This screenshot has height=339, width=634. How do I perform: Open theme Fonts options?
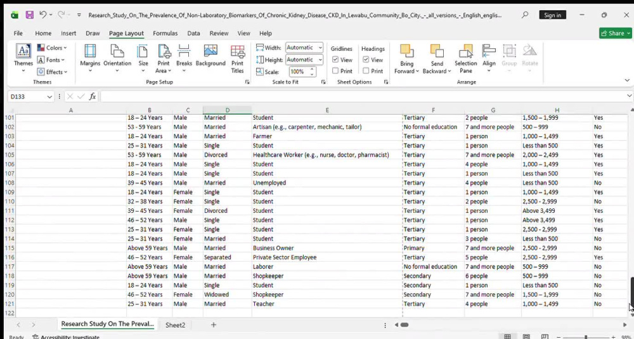tap(51, 60)
